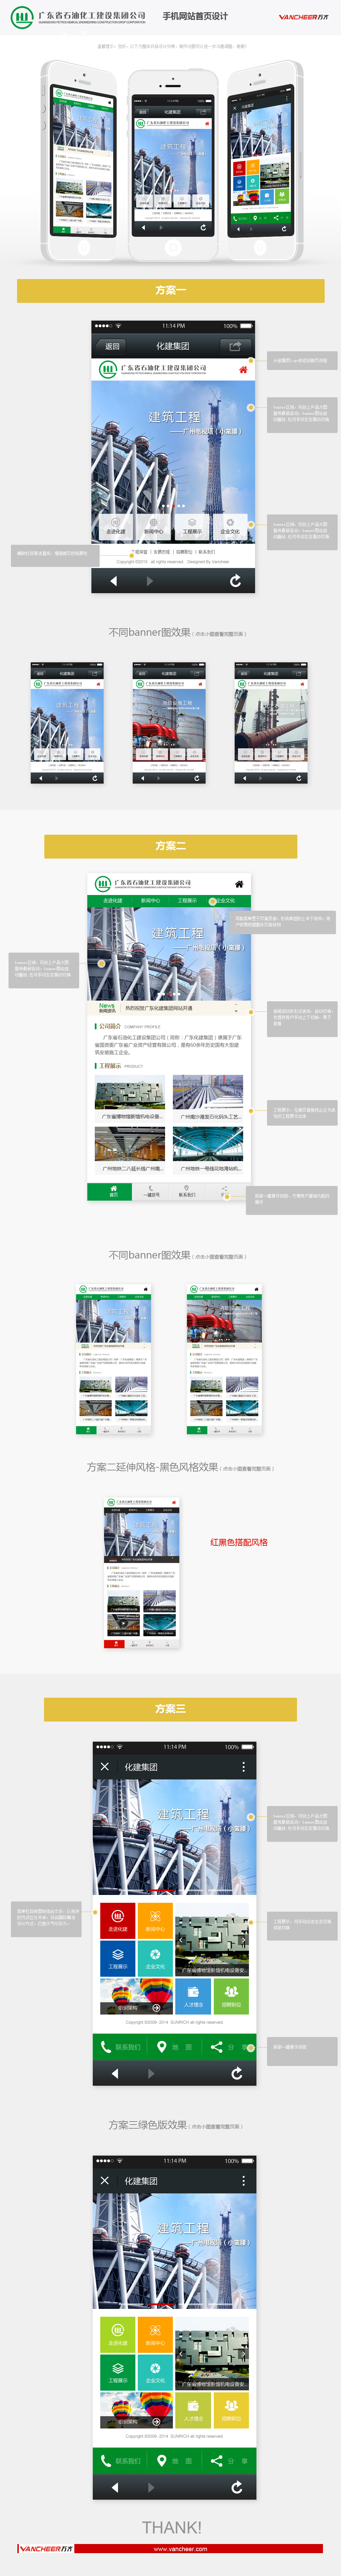
Task: Tap orange 新闻中心 tile in 方案三 mockup
Action: pos(155,1920)
